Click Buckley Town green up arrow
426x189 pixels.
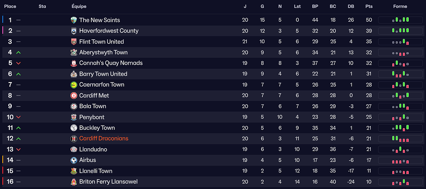click(x=18, y=128)
